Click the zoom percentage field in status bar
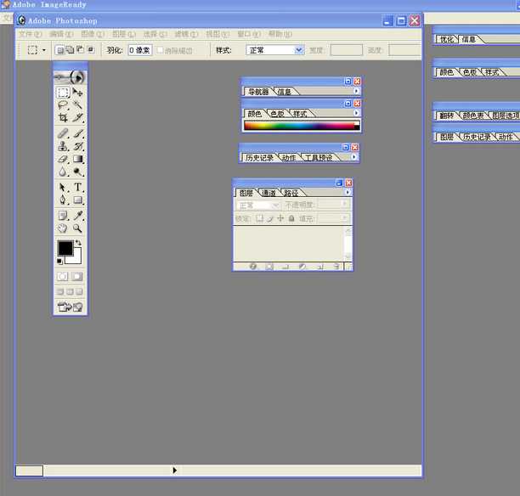520x496 pixels. tap(29, 471)
